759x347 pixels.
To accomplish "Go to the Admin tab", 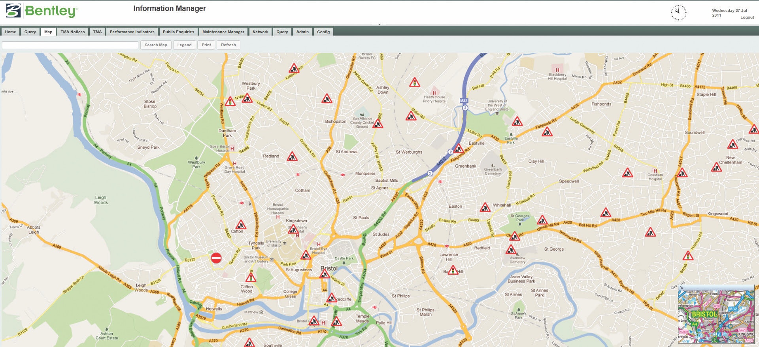I will pyautogui.click(x=303, y=32).
